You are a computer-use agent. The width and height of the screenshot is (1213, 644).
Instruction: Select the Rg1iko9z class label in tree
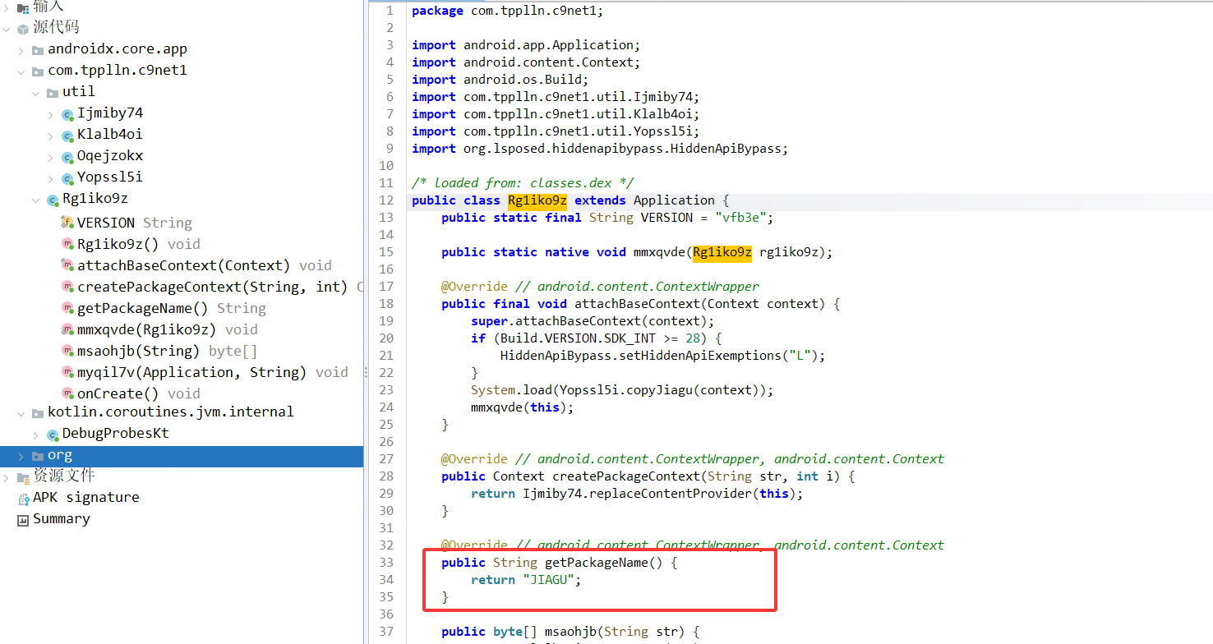coord(95,199)
